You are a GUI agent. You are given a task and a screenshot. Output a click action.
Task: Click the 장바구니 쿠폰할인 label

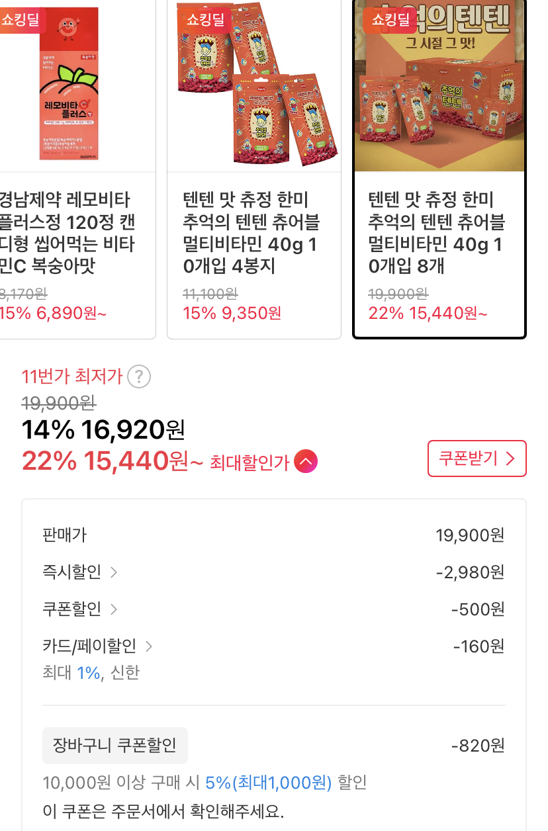pyautogui.click(x=115, y=746)
